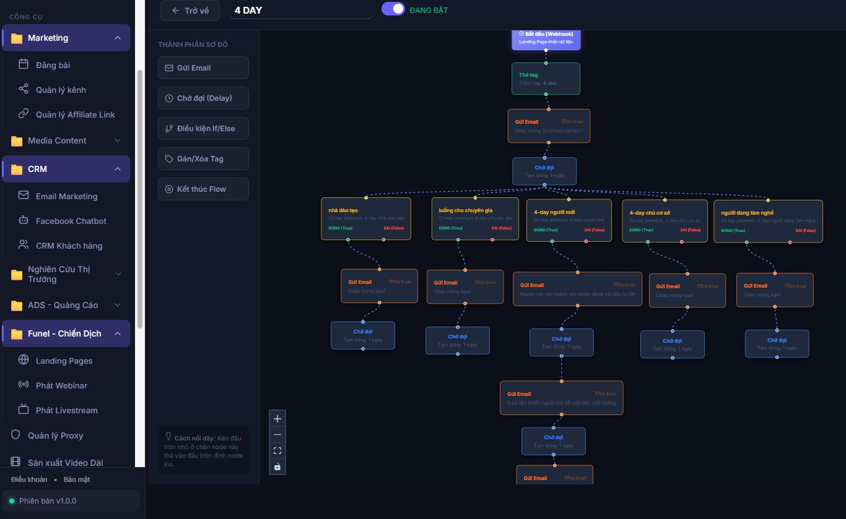846x519 pixels.
Task: Click the envelope icon beside Email Marketing
Action: tap(24, 195)
